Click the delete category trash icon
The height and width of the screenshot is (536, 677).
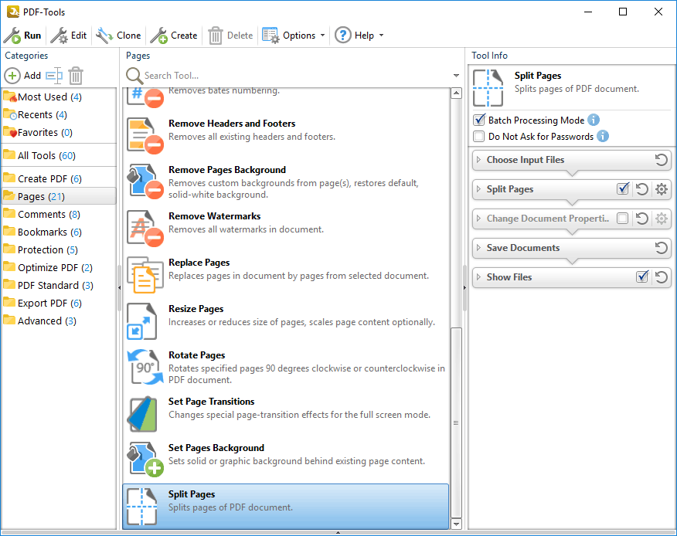pos(76,76)
